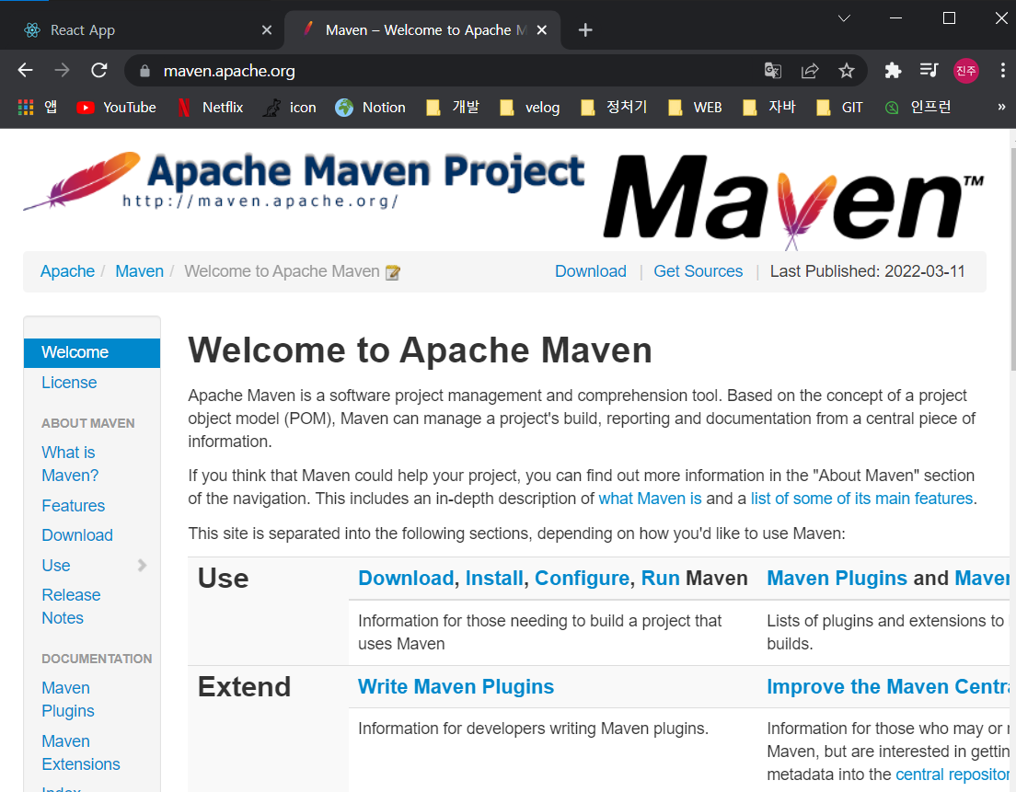Click the Write Maven Plugins link
Viewport: 1016px width, 792px height.
[x=456, y=686]
